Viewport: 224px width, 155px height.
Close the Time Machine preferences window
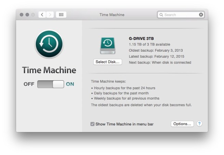[22, 15]
